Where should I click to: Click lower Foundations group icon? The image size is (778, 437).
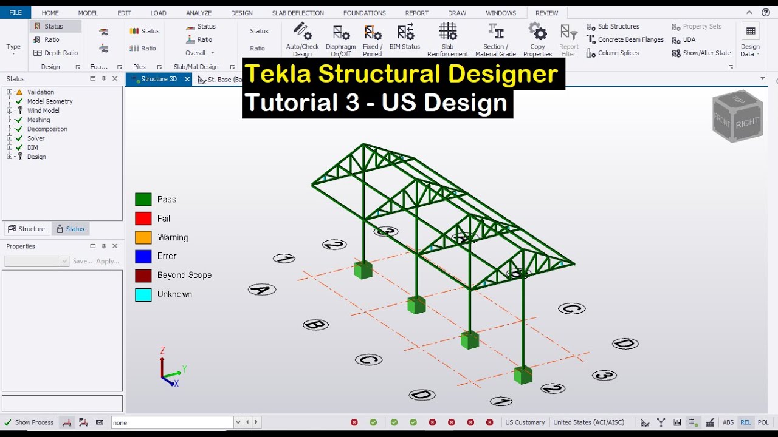pos(104,49)
